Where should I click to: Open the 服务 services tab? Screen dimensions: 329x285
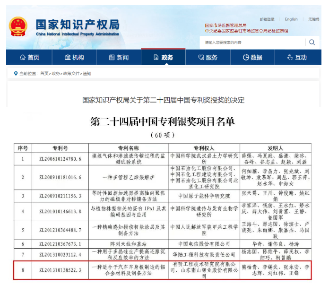208,58
